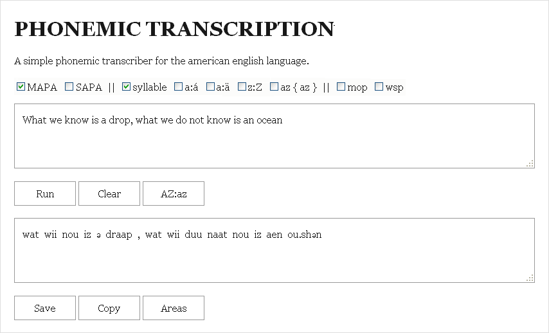Viewport: 549px width, 333px height.
Task: Check the wsp option
Action: [x=379, y=87]
